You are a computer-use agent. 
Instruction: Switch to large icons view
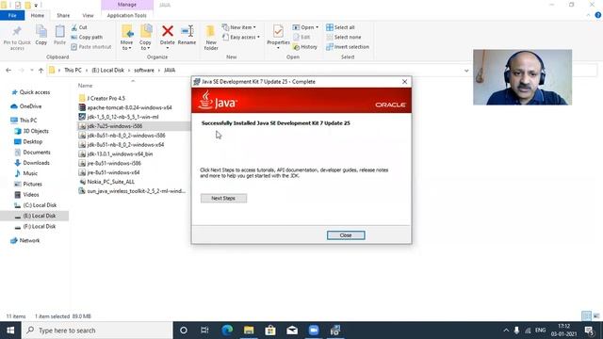[596, 316]
